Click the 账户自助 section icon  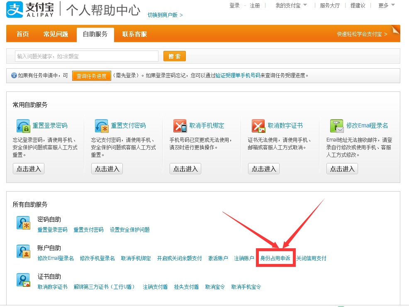[x=23, y=251]
